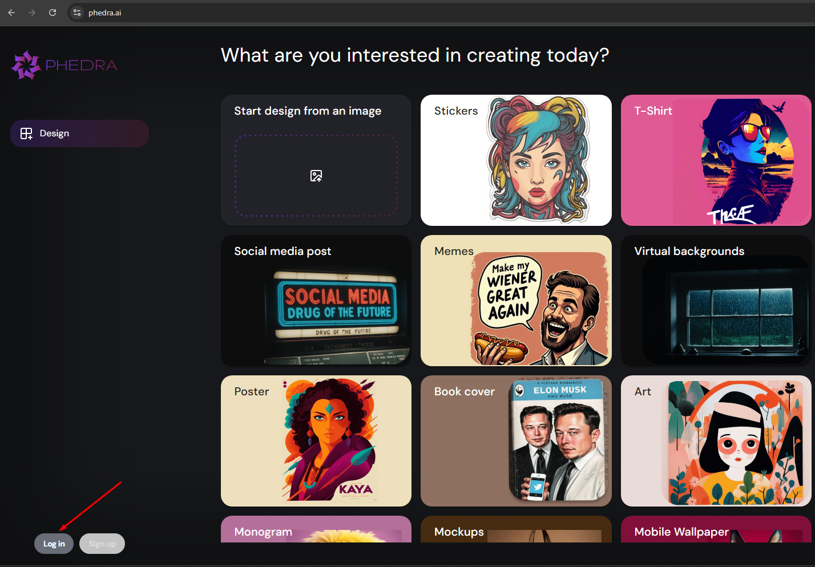
Task: Click the Phedra logo
Action: point(64,65)
